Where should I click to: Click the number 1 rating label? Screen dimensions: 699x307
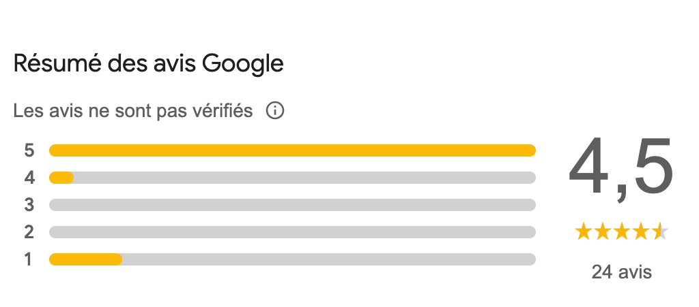(x=29, y=259)
